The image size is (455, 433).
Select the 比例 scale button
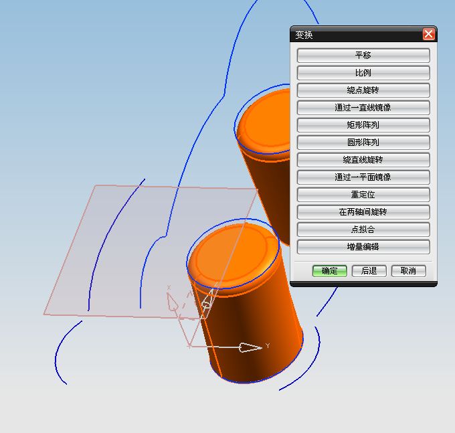pos(363,72)
